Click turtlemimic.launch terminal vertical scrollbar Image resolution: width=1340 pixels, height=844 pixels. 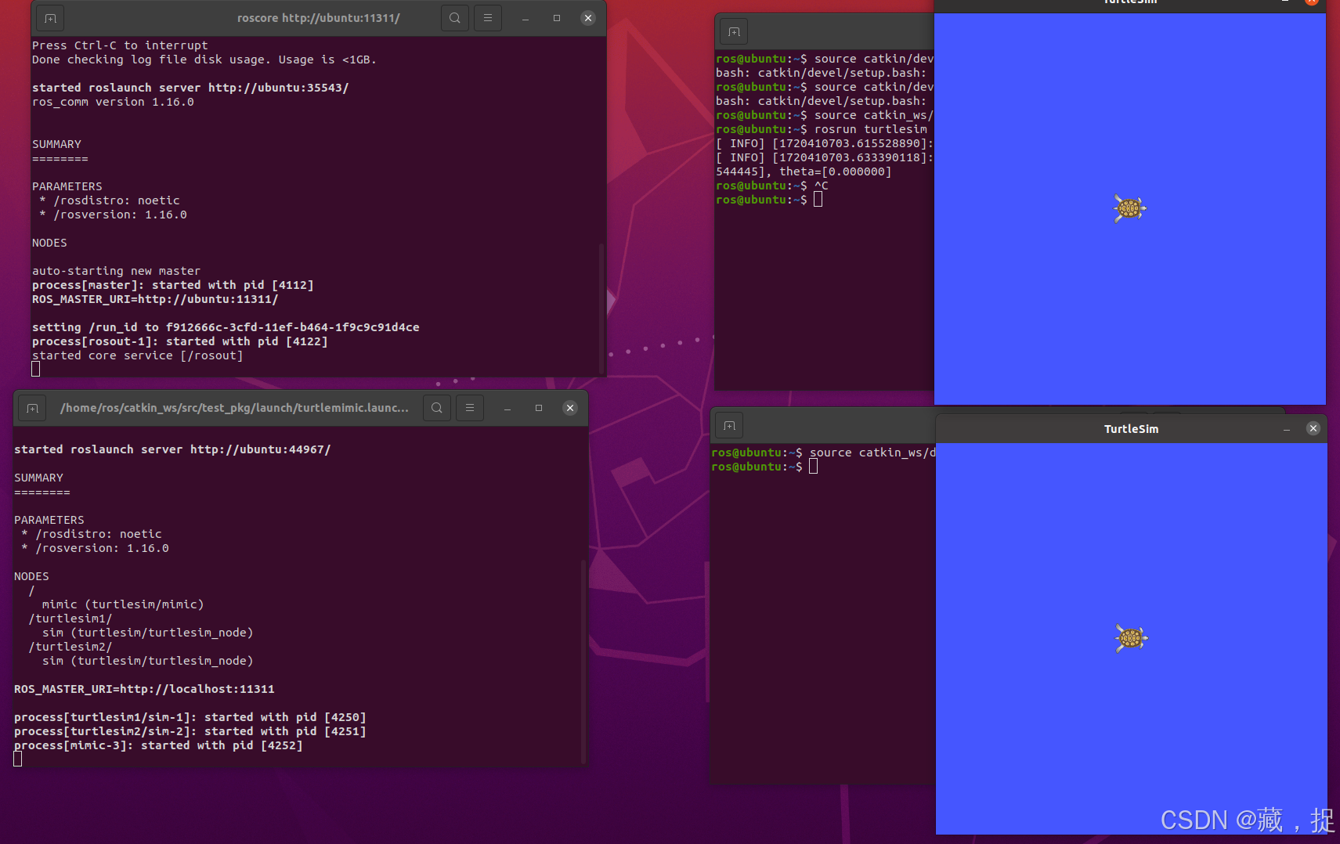(583, 661)
